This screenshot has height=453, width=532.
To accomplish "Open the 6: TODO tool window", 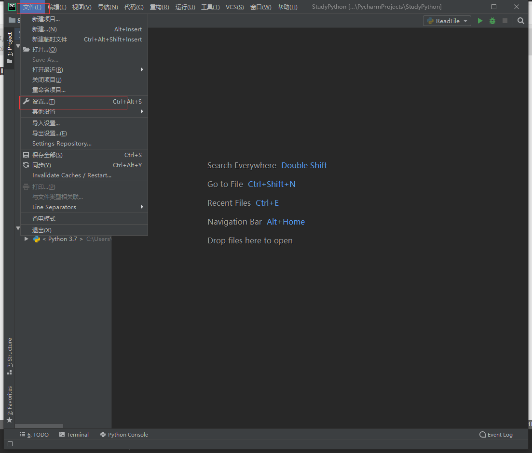I will 34,435.
